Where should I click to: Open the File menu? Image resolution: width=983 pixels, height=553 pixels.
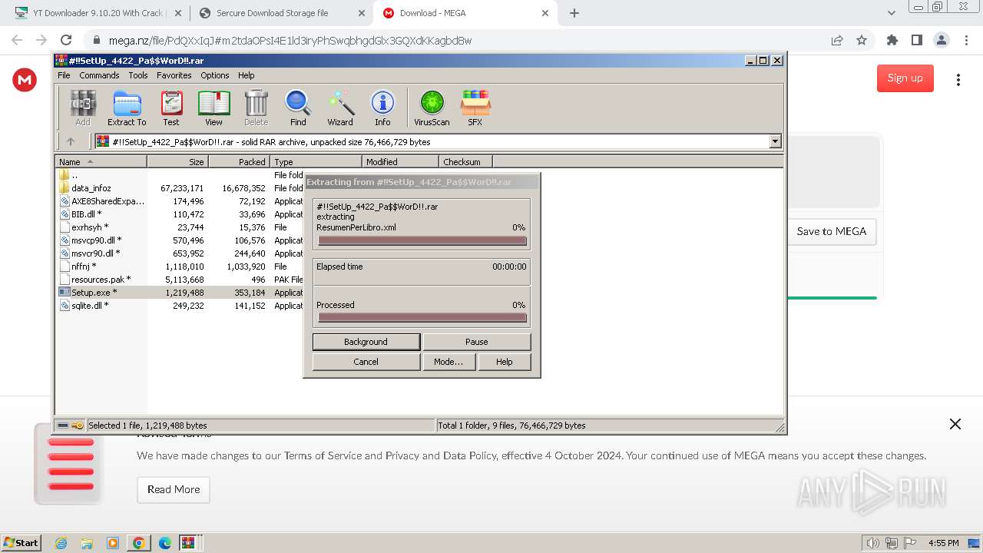(64, 75)
